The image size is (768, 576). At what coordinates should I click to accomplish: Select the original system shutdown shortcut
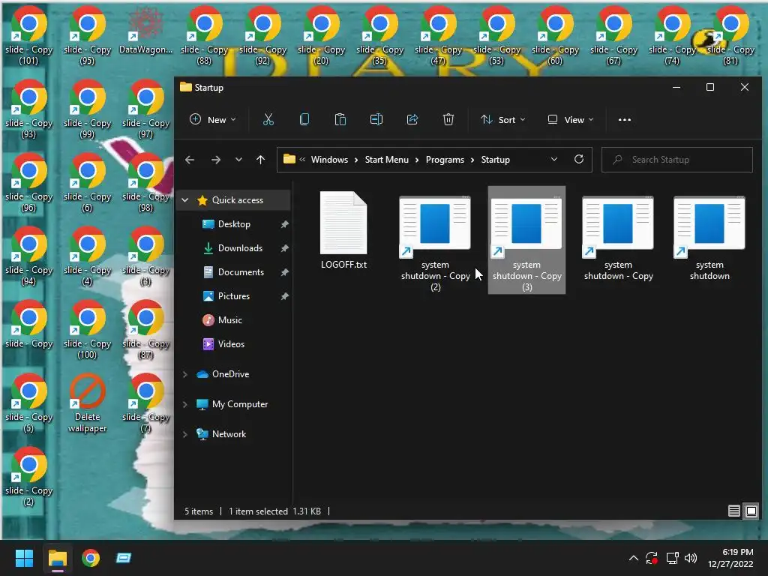click(709, 238)
